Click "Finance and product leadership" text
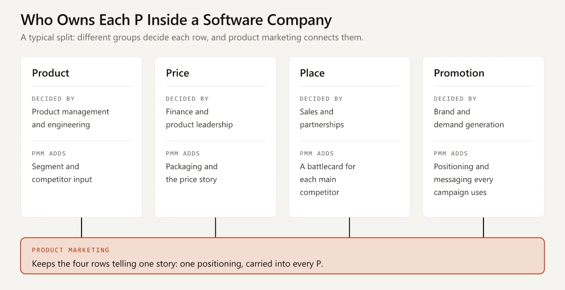The width and height of the screenshot is (565, 290). (199, 118)
